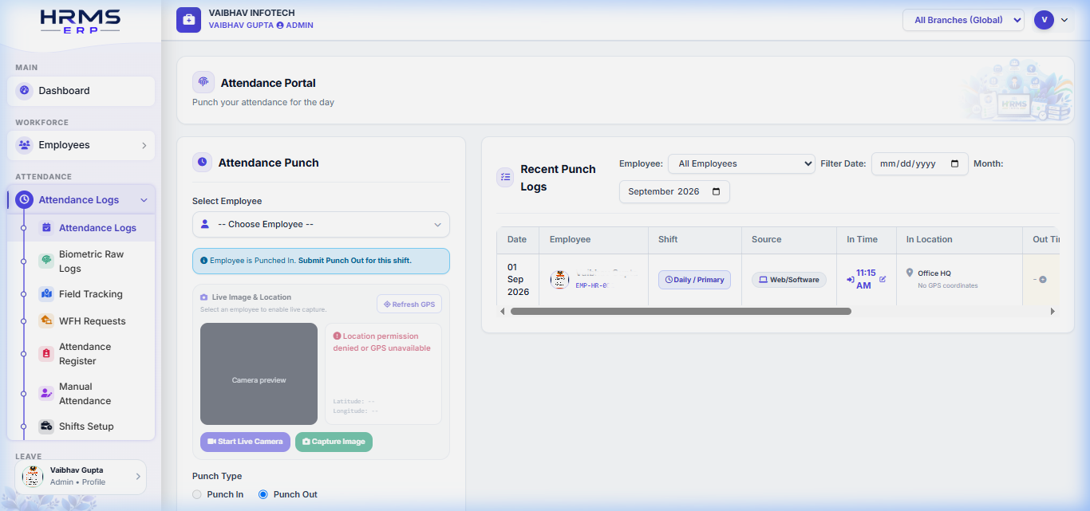
Task: Click the table scroll right arrow
Action: click(x=1052, y=311)
